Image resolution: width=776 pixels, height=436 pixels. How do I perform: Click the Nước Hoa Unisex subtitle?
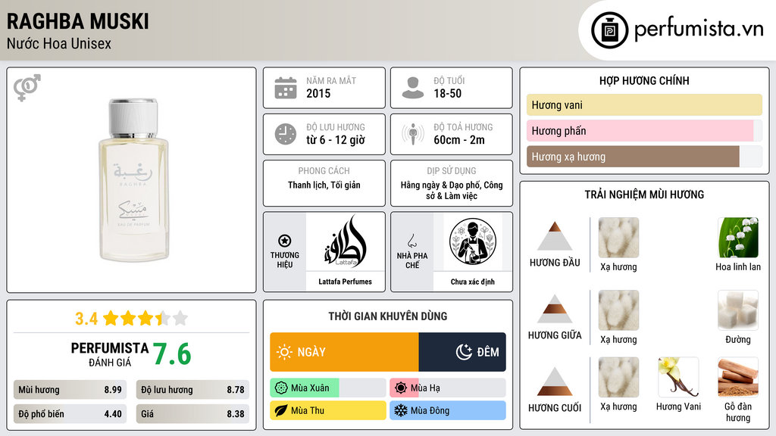coord(59,43)
